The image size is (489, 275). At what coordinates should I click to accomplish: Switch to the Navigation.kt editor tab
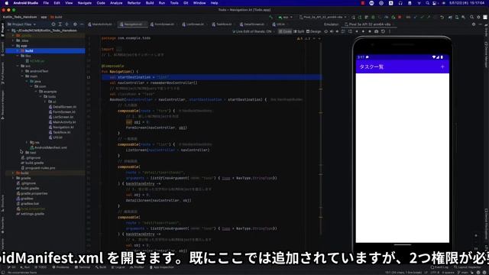(x=132, y=24)
